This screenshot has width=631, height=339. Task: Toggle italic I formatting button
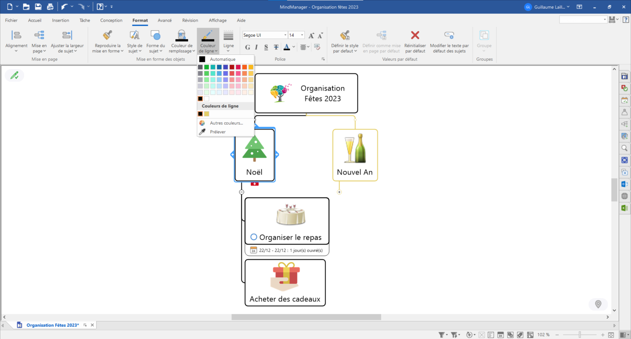click(256, 47)
